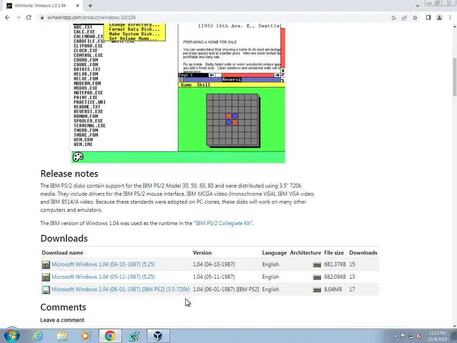This screenshot has height=343, width=457.
Task: Reload the WinWorld page
Action: 29,17
